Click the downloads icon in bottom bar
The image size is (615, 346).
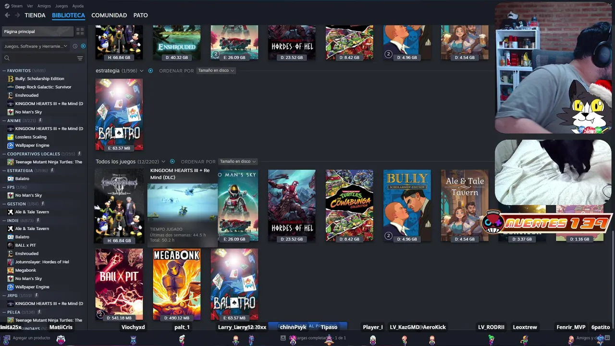[283, 338]
